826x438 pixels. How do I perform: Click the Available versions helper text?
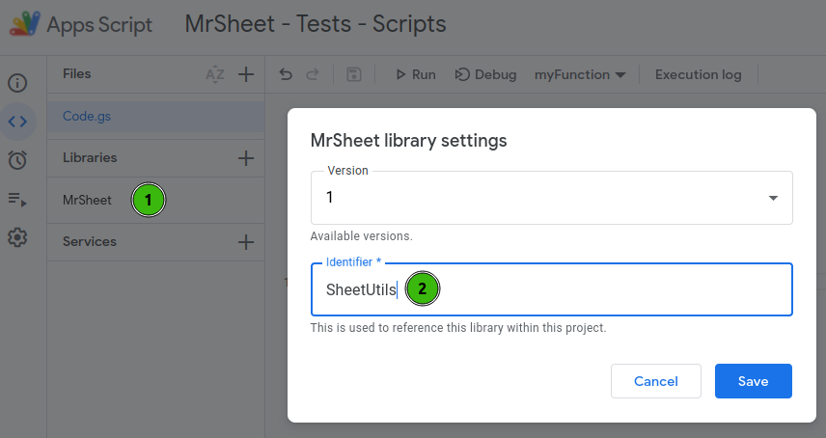point(361,235)
